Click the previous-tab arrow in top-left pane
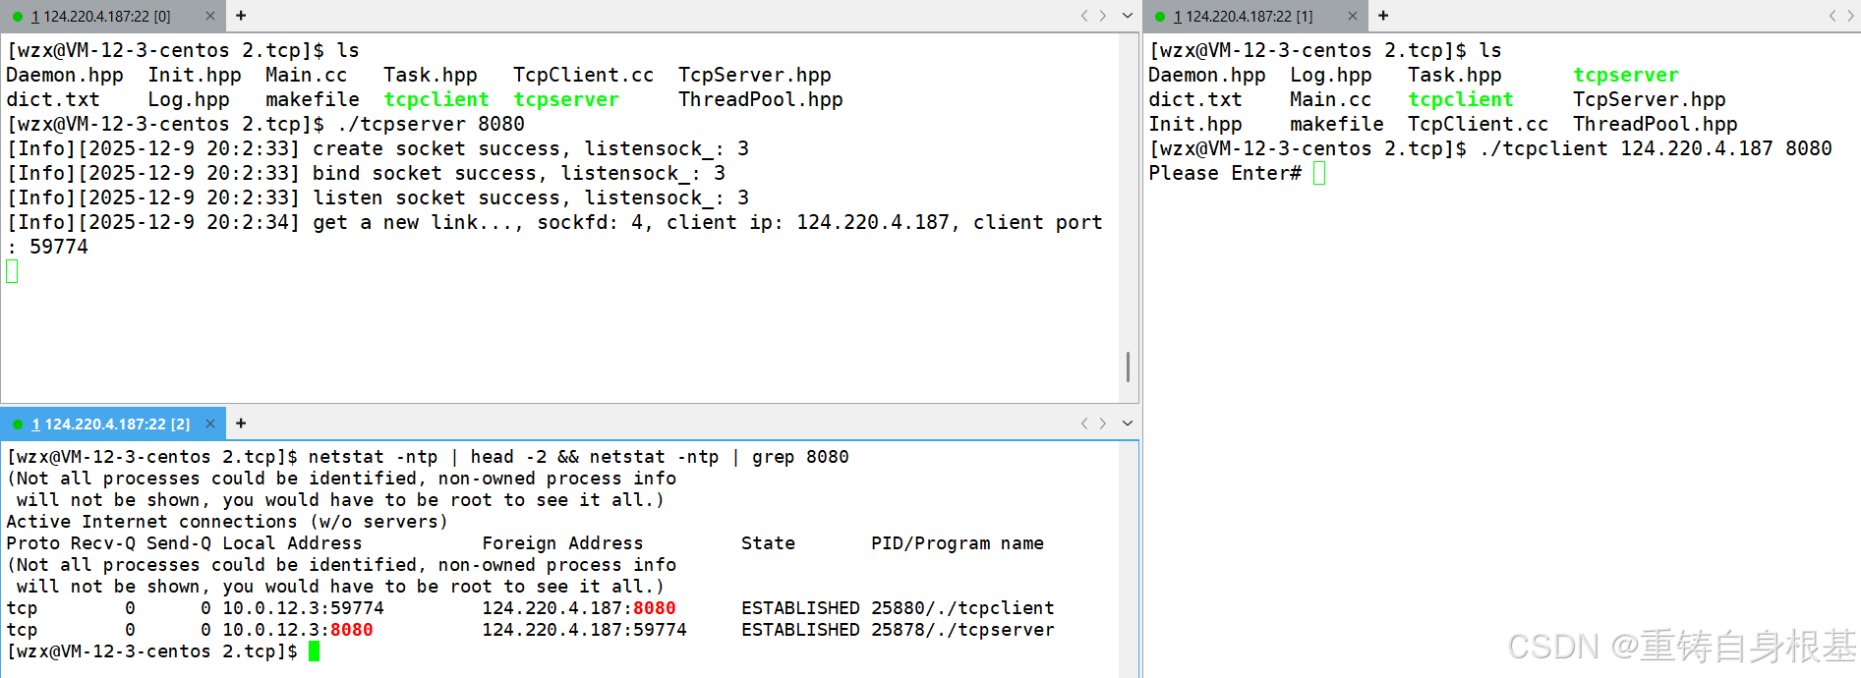The width and height of the screenshot is (1861, 678). coord(1084,16)
